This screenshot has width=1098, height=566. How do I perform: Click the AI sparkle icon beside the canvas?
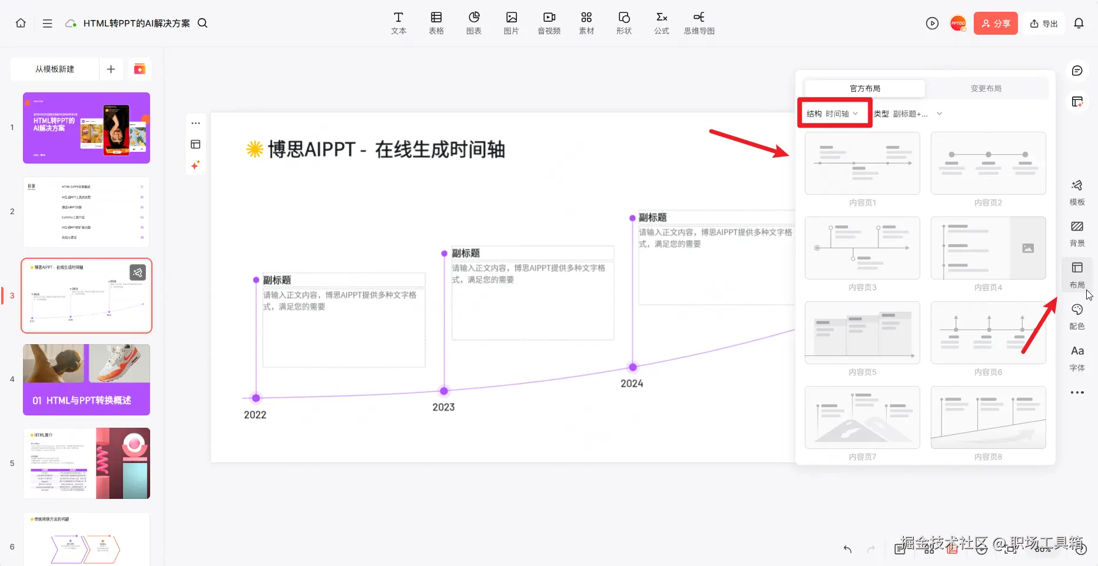click(x=196, y=165)
